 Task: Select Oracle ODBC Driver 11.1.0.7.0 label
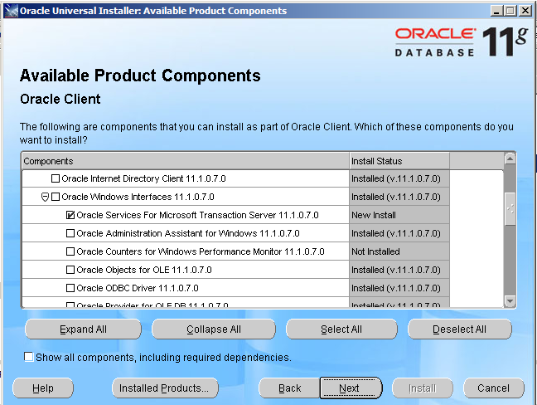(138, 288)
